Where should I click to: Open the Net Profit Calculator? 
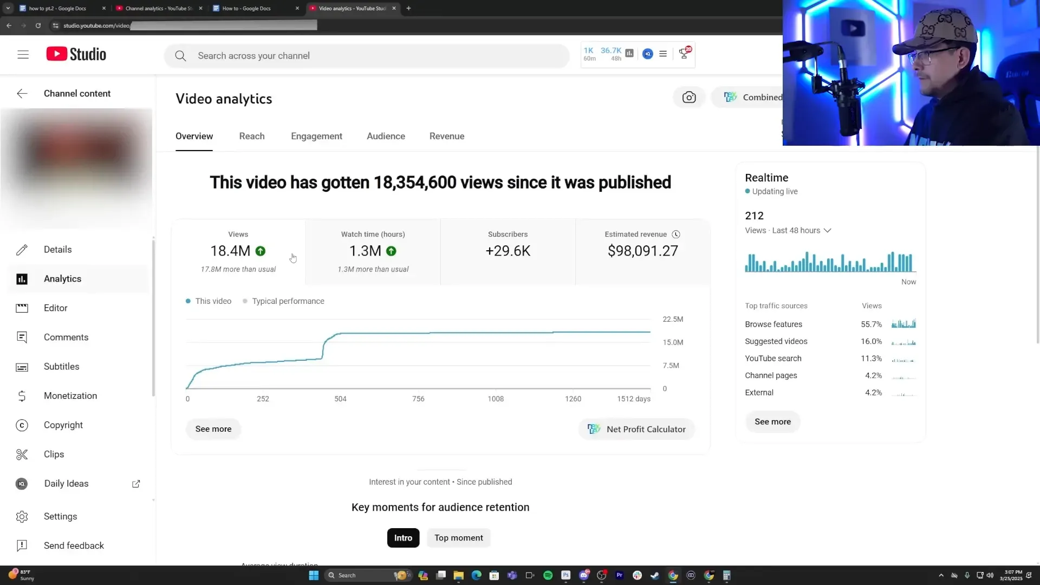(x=636, y=429)
